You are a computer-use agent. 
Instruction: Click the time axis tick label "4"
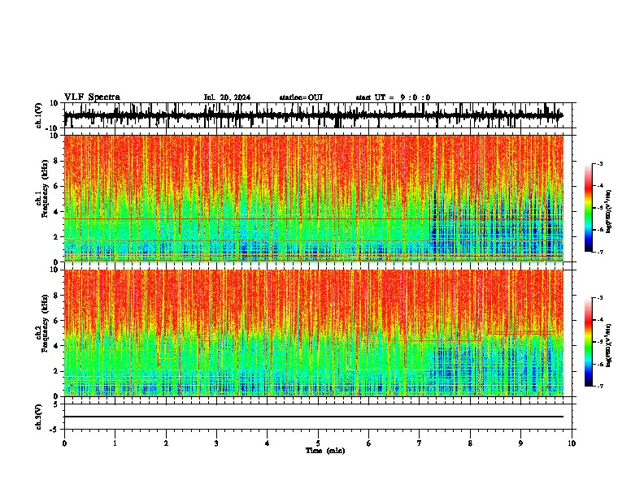(x=268, y=443)
